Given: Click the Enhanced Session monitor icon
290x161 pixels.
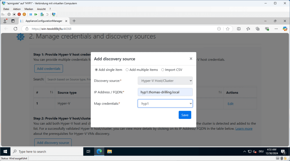Looking at the screenshot, I should click(54, 14).
